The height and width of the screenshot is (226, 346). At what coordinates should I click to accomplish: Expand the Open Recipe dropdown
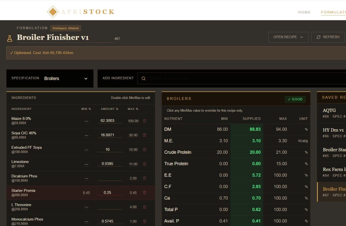point(288,37)
